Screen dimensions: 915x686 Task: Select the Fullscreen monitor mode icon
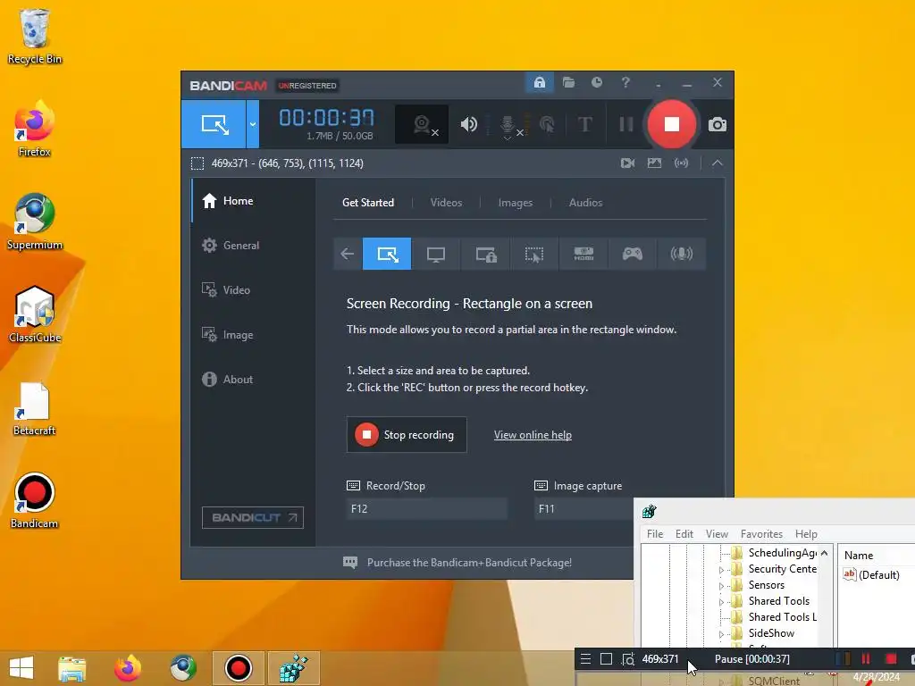pyautogui.click(x=436, y=254)
